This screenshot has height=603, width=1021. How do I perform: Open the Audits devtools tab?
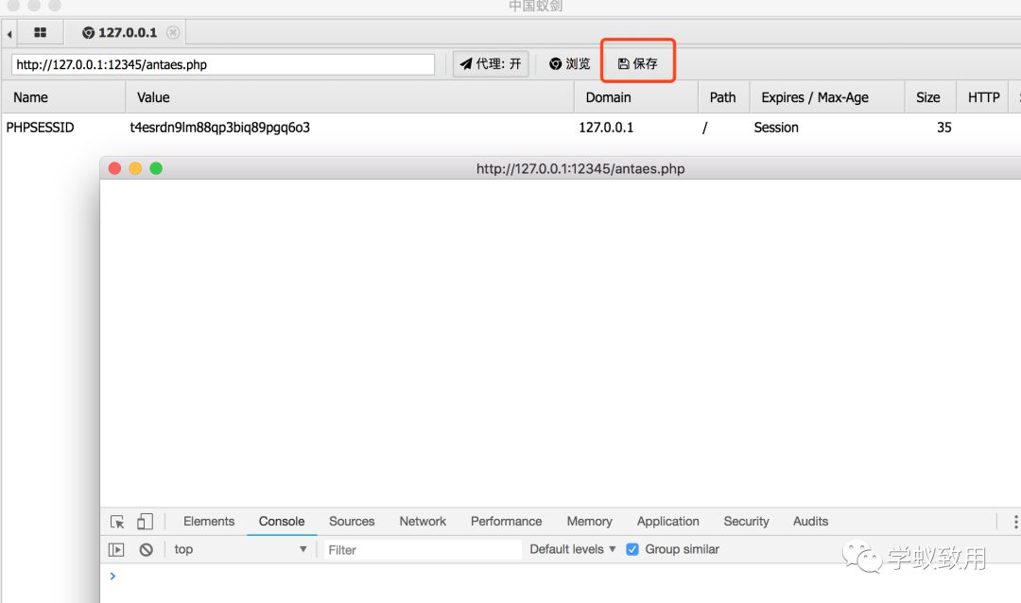811,522
